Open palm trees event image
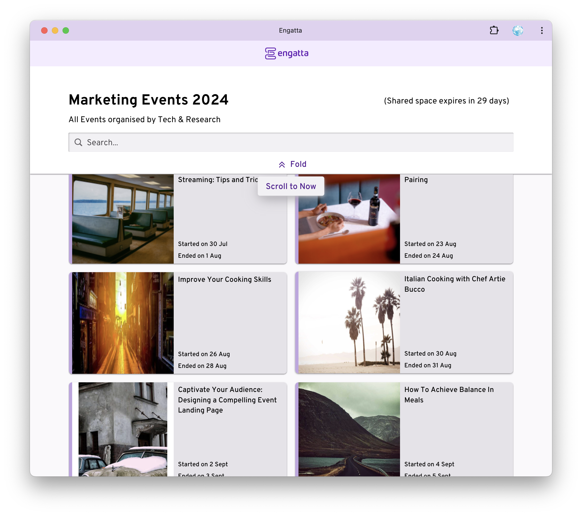This screenshot has width=582, height=516. click(x=349, y=322)
